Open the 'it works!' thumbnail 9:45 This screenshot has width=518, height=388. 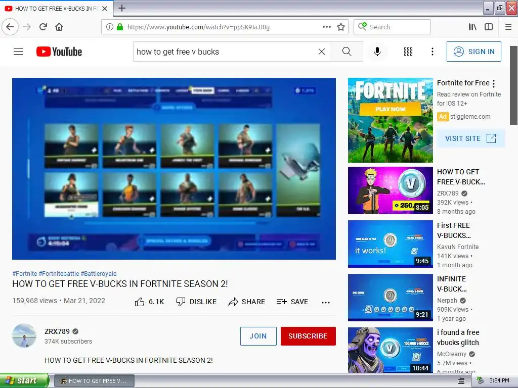pyautogui.click(x=391, y=244)
